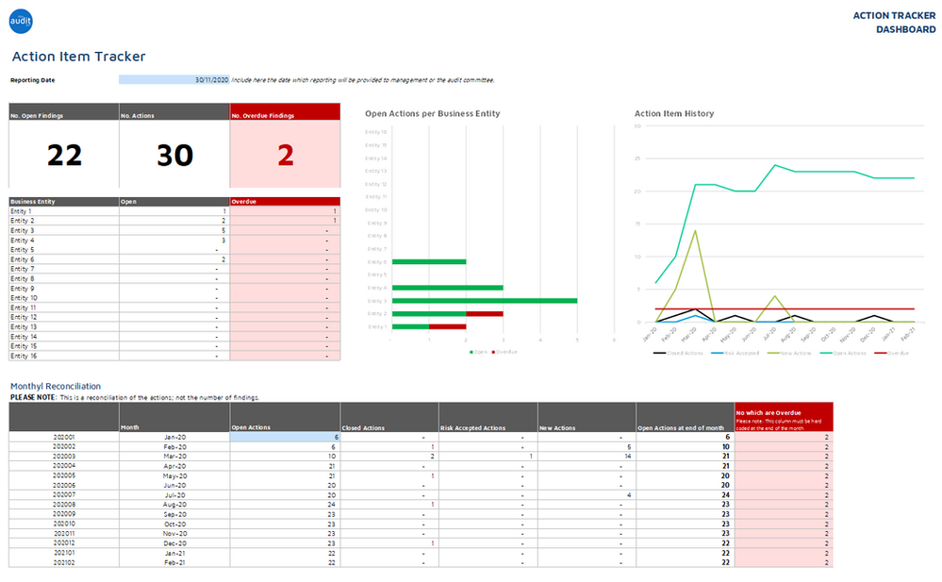Select the No. Overdue Findings card showing 2
The image size is (942, 582).
[284, 151]
